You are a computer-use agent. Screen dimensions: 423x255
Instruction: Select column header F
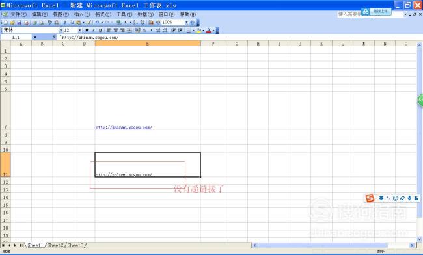[213, 44]
